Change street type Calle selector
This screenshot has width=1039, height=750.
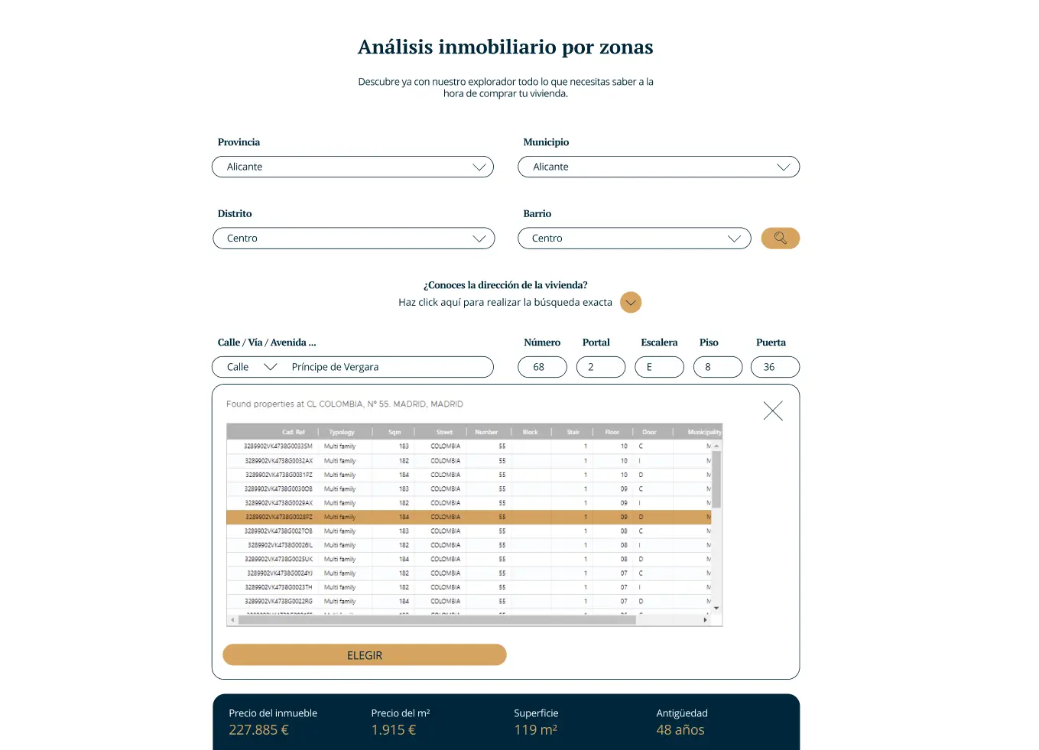[251, 368]
